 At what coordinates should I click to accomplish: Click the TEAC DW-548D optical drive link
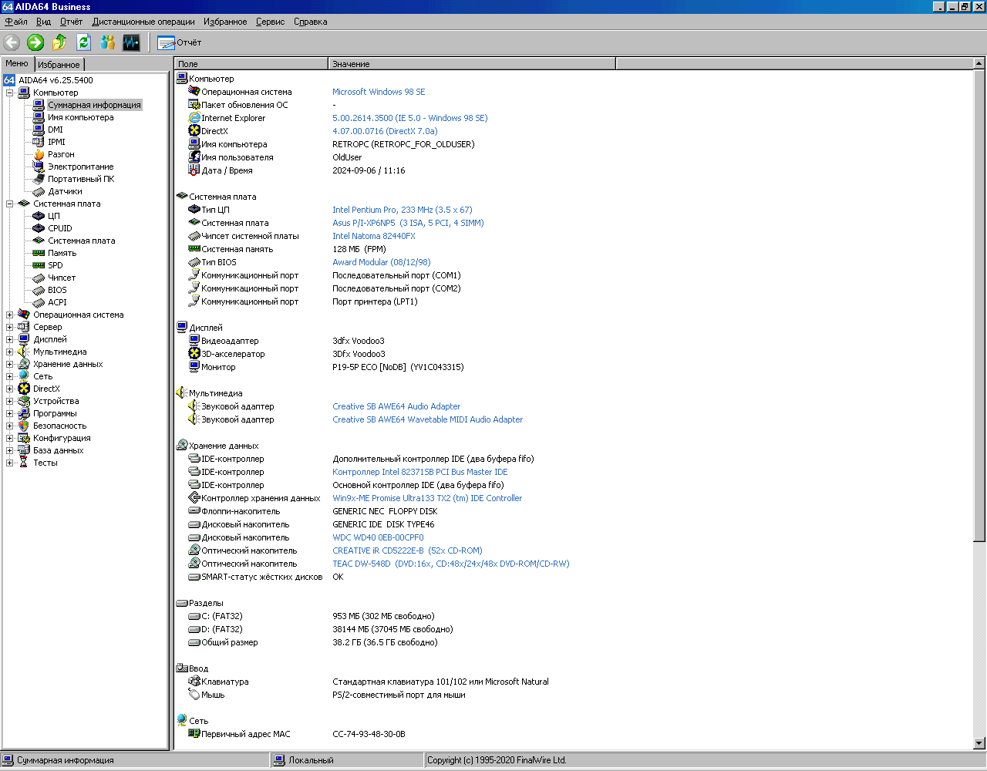click(451, 564)
